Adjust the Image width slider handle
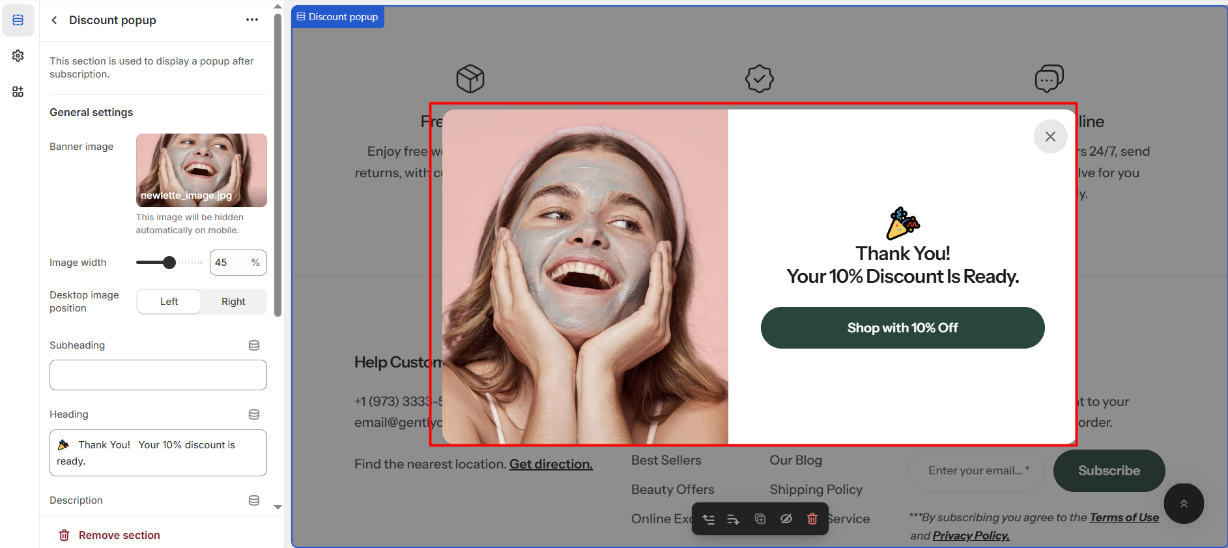 pos(169,263)
